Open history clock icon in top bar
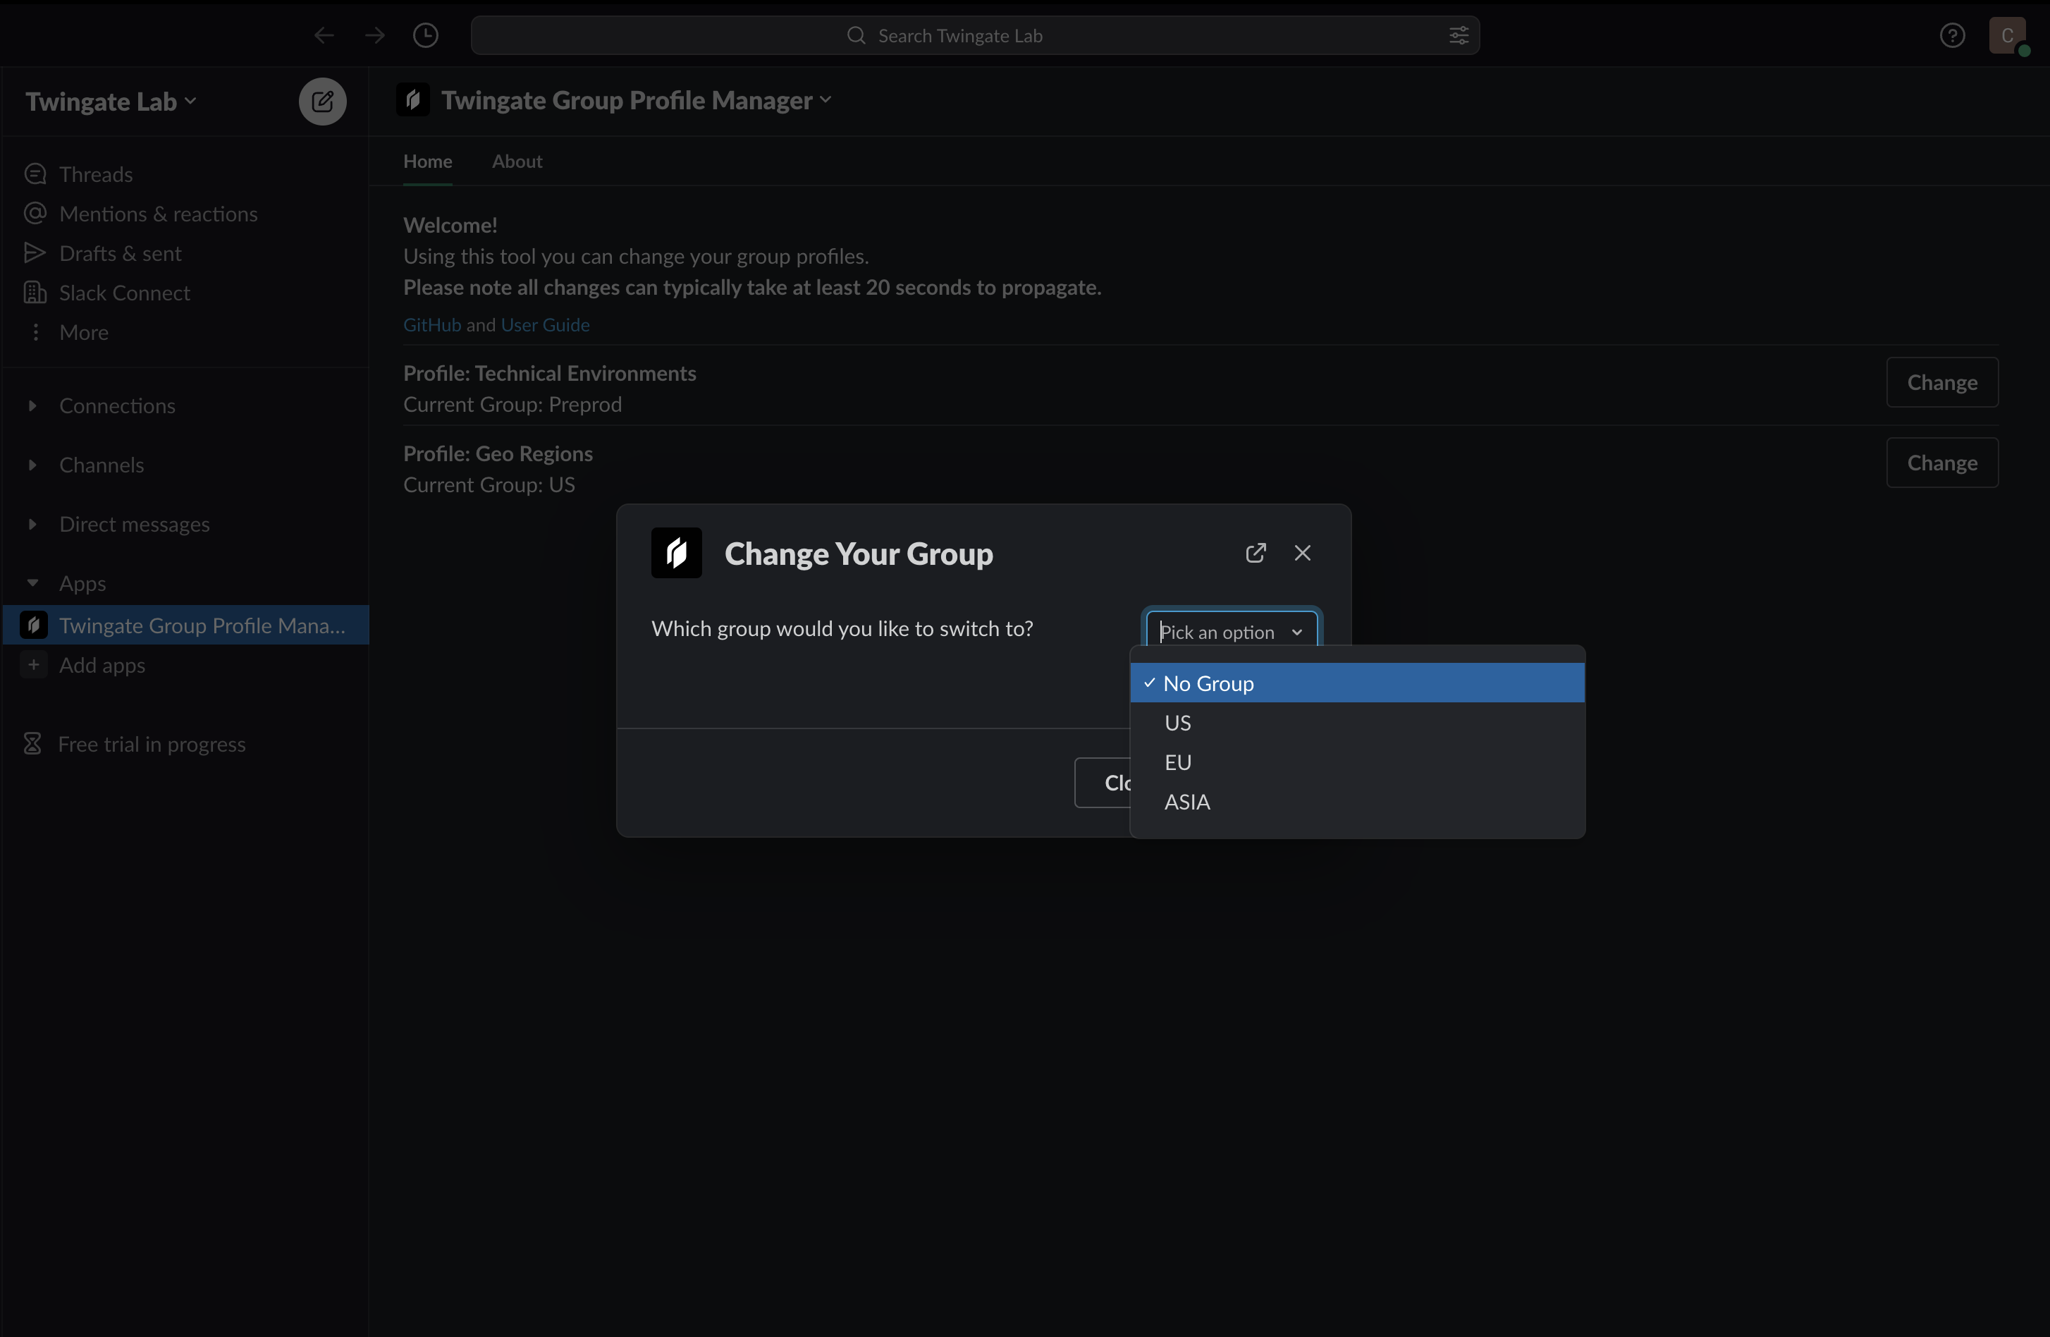The image size is (2050, 1337). click(x=426, y=35)
